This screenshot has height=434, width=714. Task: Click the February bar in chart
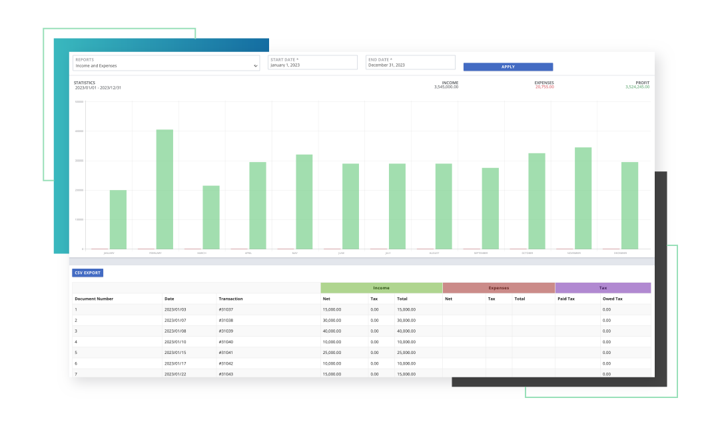click(x=165, y=189)
